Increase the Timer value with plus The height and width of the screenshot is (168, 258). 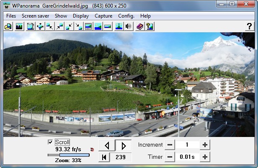tap(205, 157)
